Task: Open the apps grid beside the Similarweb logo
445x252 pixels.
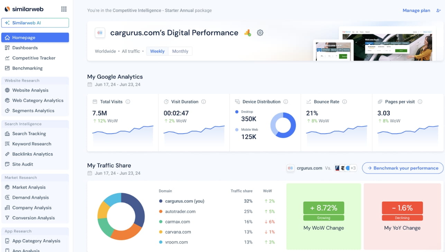Action: click(64, 9)
